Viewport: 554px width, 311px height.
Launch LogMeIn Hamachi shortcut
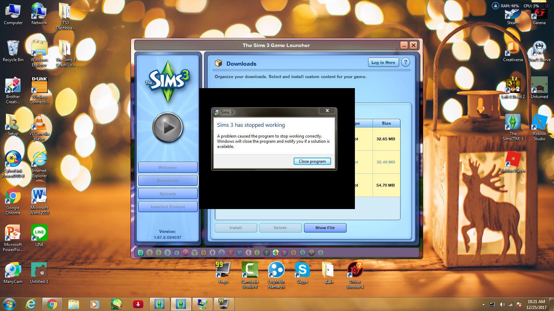tap(276, 275)
